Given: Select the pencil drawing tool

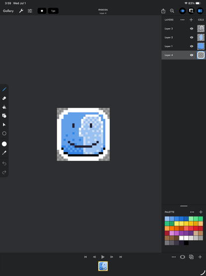Looking at the screenshot, I should (4, 89).
